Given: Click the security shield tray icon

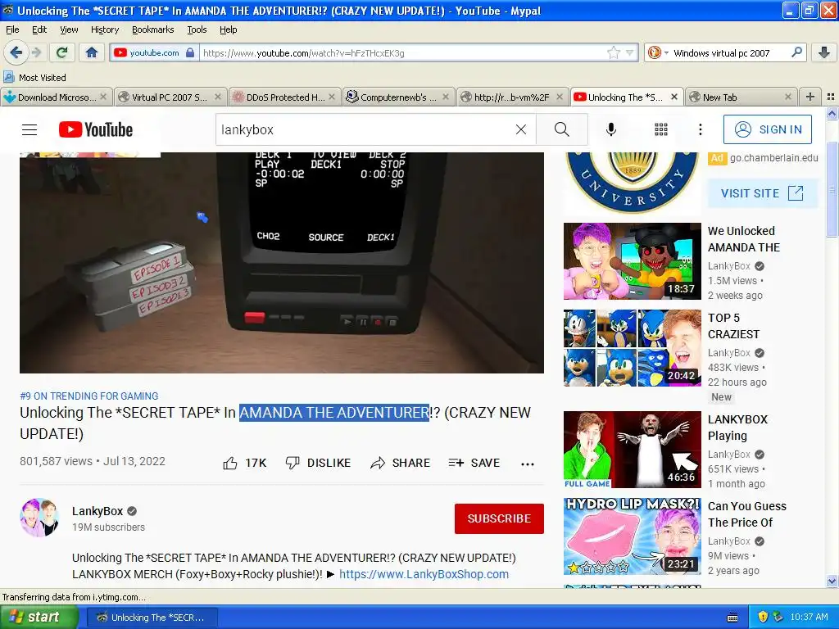Looking at the screenshot, I should [763, 618].
